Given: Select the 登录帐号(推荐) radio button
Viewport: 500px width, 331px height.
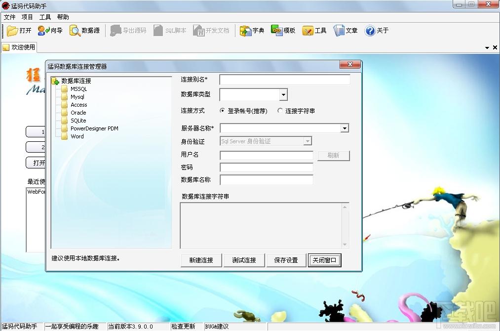Looking at the screenshot, I should point(223,111).
